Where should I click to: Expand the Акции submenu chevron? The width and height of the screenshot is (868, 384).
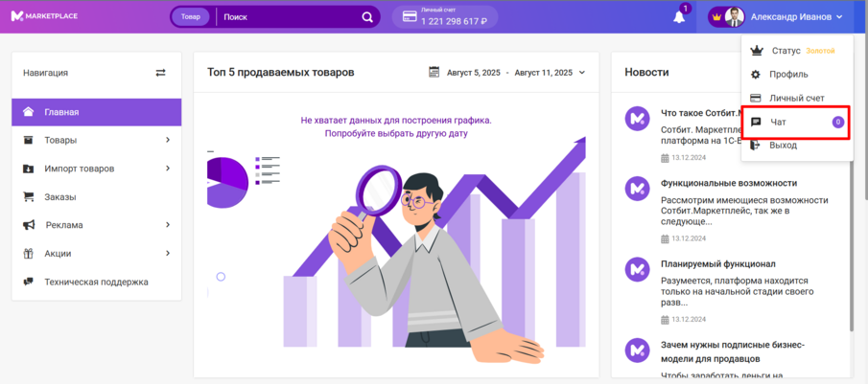(x=168, y=254)
